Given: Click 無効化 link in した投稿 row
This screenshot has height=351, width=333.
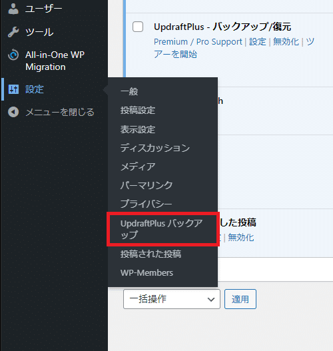Looking at the screenshot, I should click(x=241, y=237).
